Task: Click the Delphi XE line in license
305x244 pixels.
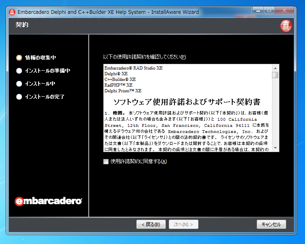Action: pos(116,74)
